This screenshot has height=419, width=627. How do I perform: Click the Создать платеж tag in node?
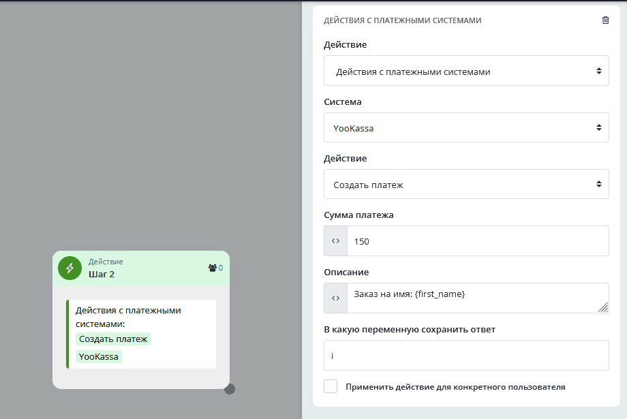(x=113, y=339)
